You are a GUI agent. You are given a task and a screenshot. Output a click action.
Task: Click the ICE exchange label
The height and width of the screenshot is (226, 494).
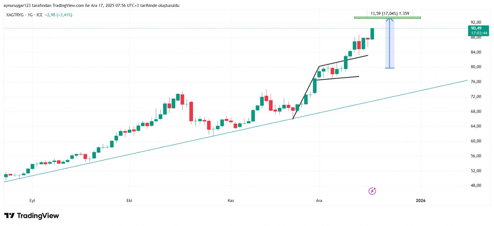point(40,15)
